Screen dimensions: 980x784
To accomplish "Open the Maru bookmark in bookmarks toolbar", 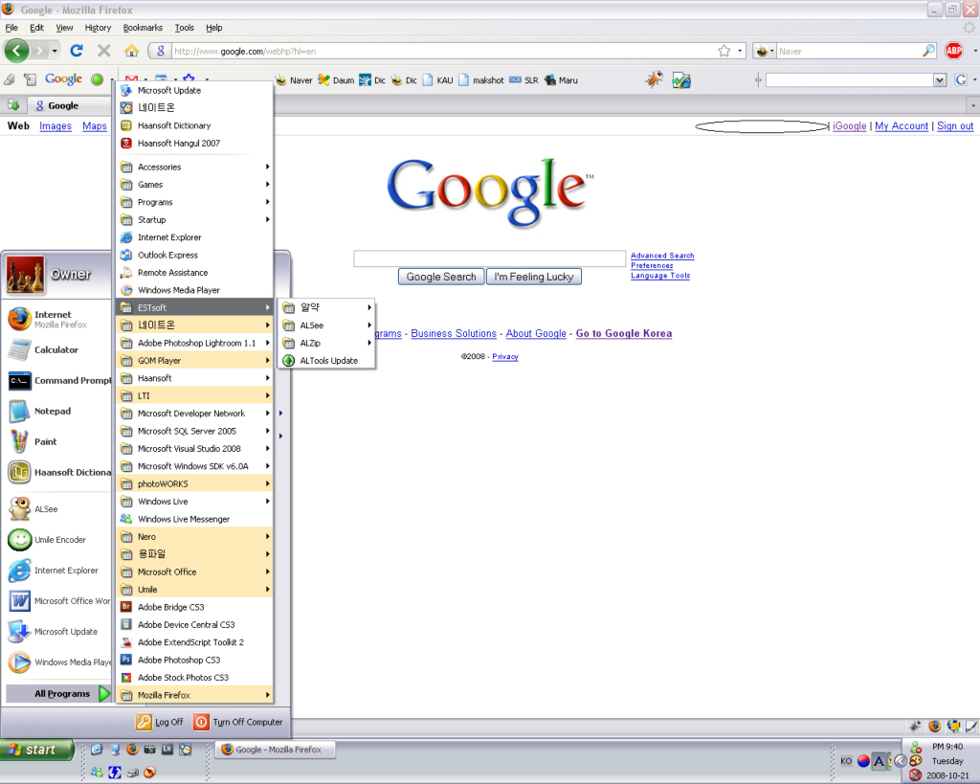I will 561,80.
